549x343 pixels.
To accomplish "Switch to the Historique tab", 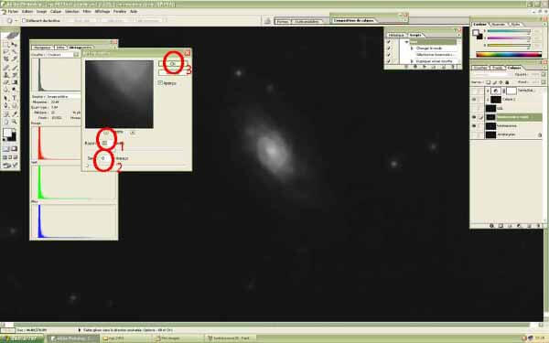I will 395,36.
